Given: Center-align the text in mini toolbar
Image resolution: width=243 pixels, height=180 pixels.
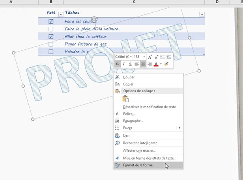Looking at the screenshot, I should (x=143, y=64).
